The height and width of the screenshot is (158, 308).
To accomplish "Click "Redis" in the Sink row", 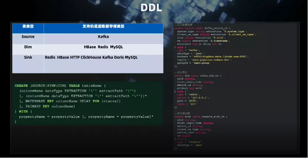I will coord(50,57).
